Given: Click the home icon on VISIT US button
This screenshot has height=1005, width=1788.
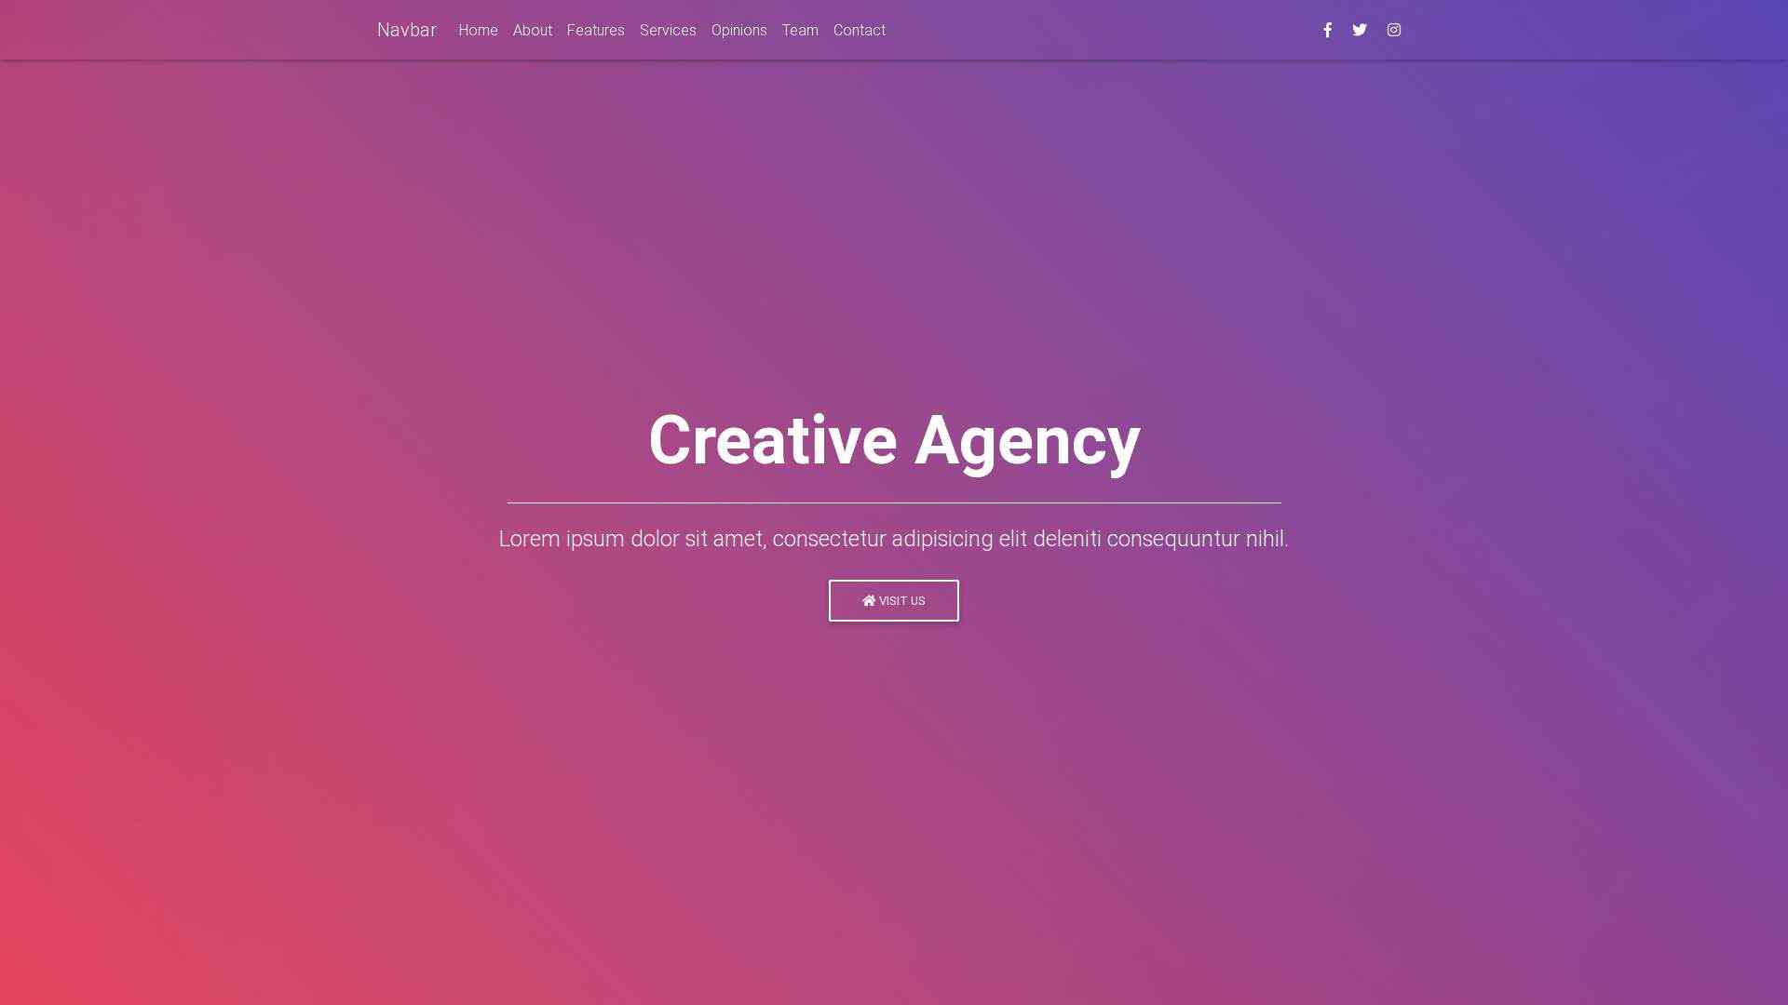Looking at the screenshot, I should [x=868, y=600].
